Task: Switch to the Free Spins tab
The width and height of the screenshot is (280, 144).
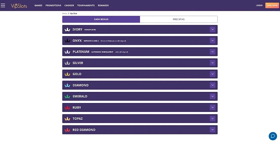Action: pyautogui.click(x=179, y=19)
